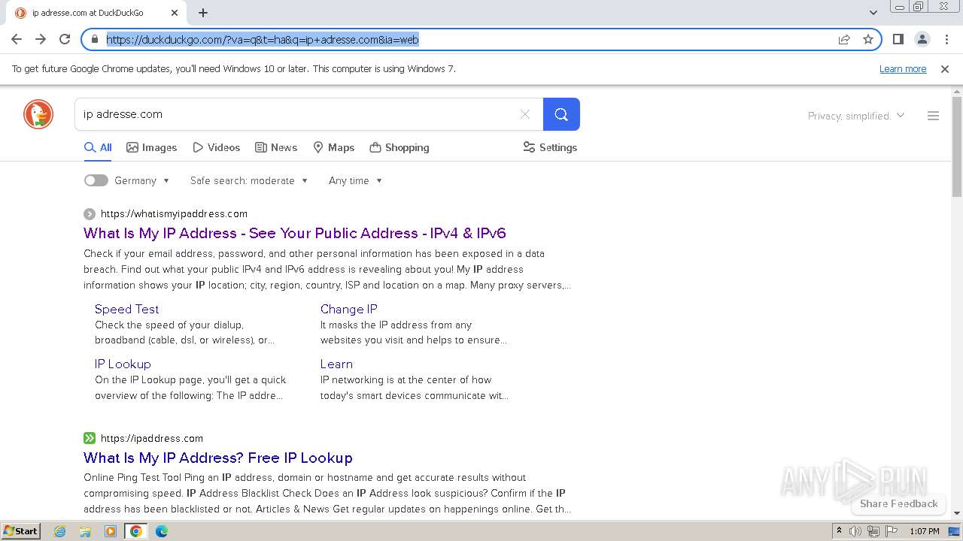
Task: Reload the page
Action: click(65, 39)
